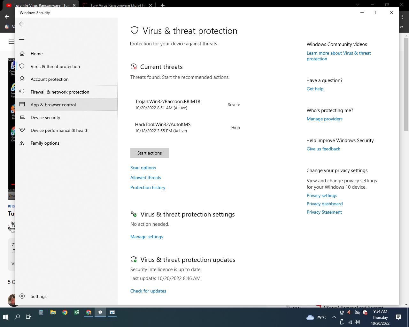Click the Device performance & health heart icon

click(22, 130)
